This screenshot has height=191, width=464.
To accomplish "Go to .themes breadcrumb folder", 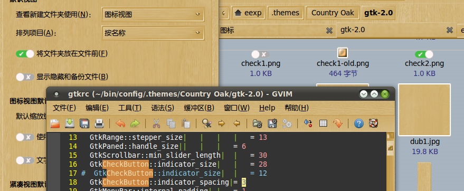I will (x=286, y=13).
